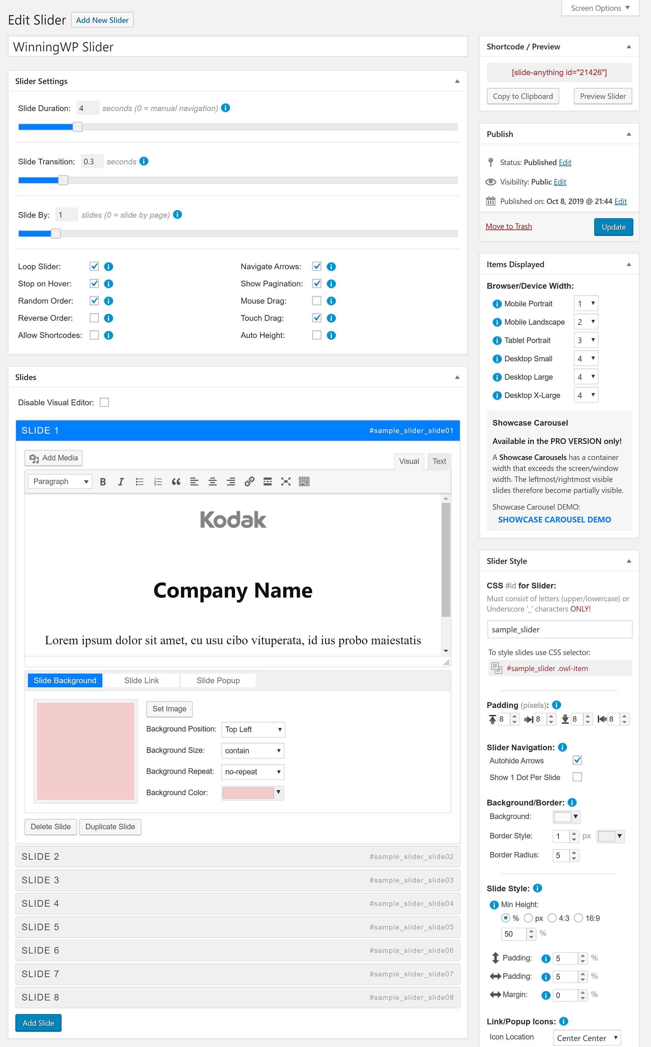This screenshot has width=651, height=1047.
Task: Show info for Mobile Portrait width
Action: [497, 304]
